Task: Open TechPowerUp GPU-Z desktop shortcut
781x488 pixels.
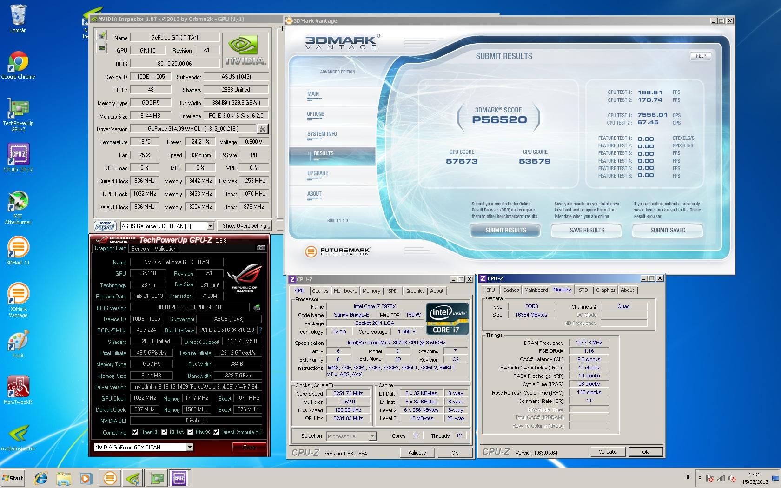Action: coord(18,114)
